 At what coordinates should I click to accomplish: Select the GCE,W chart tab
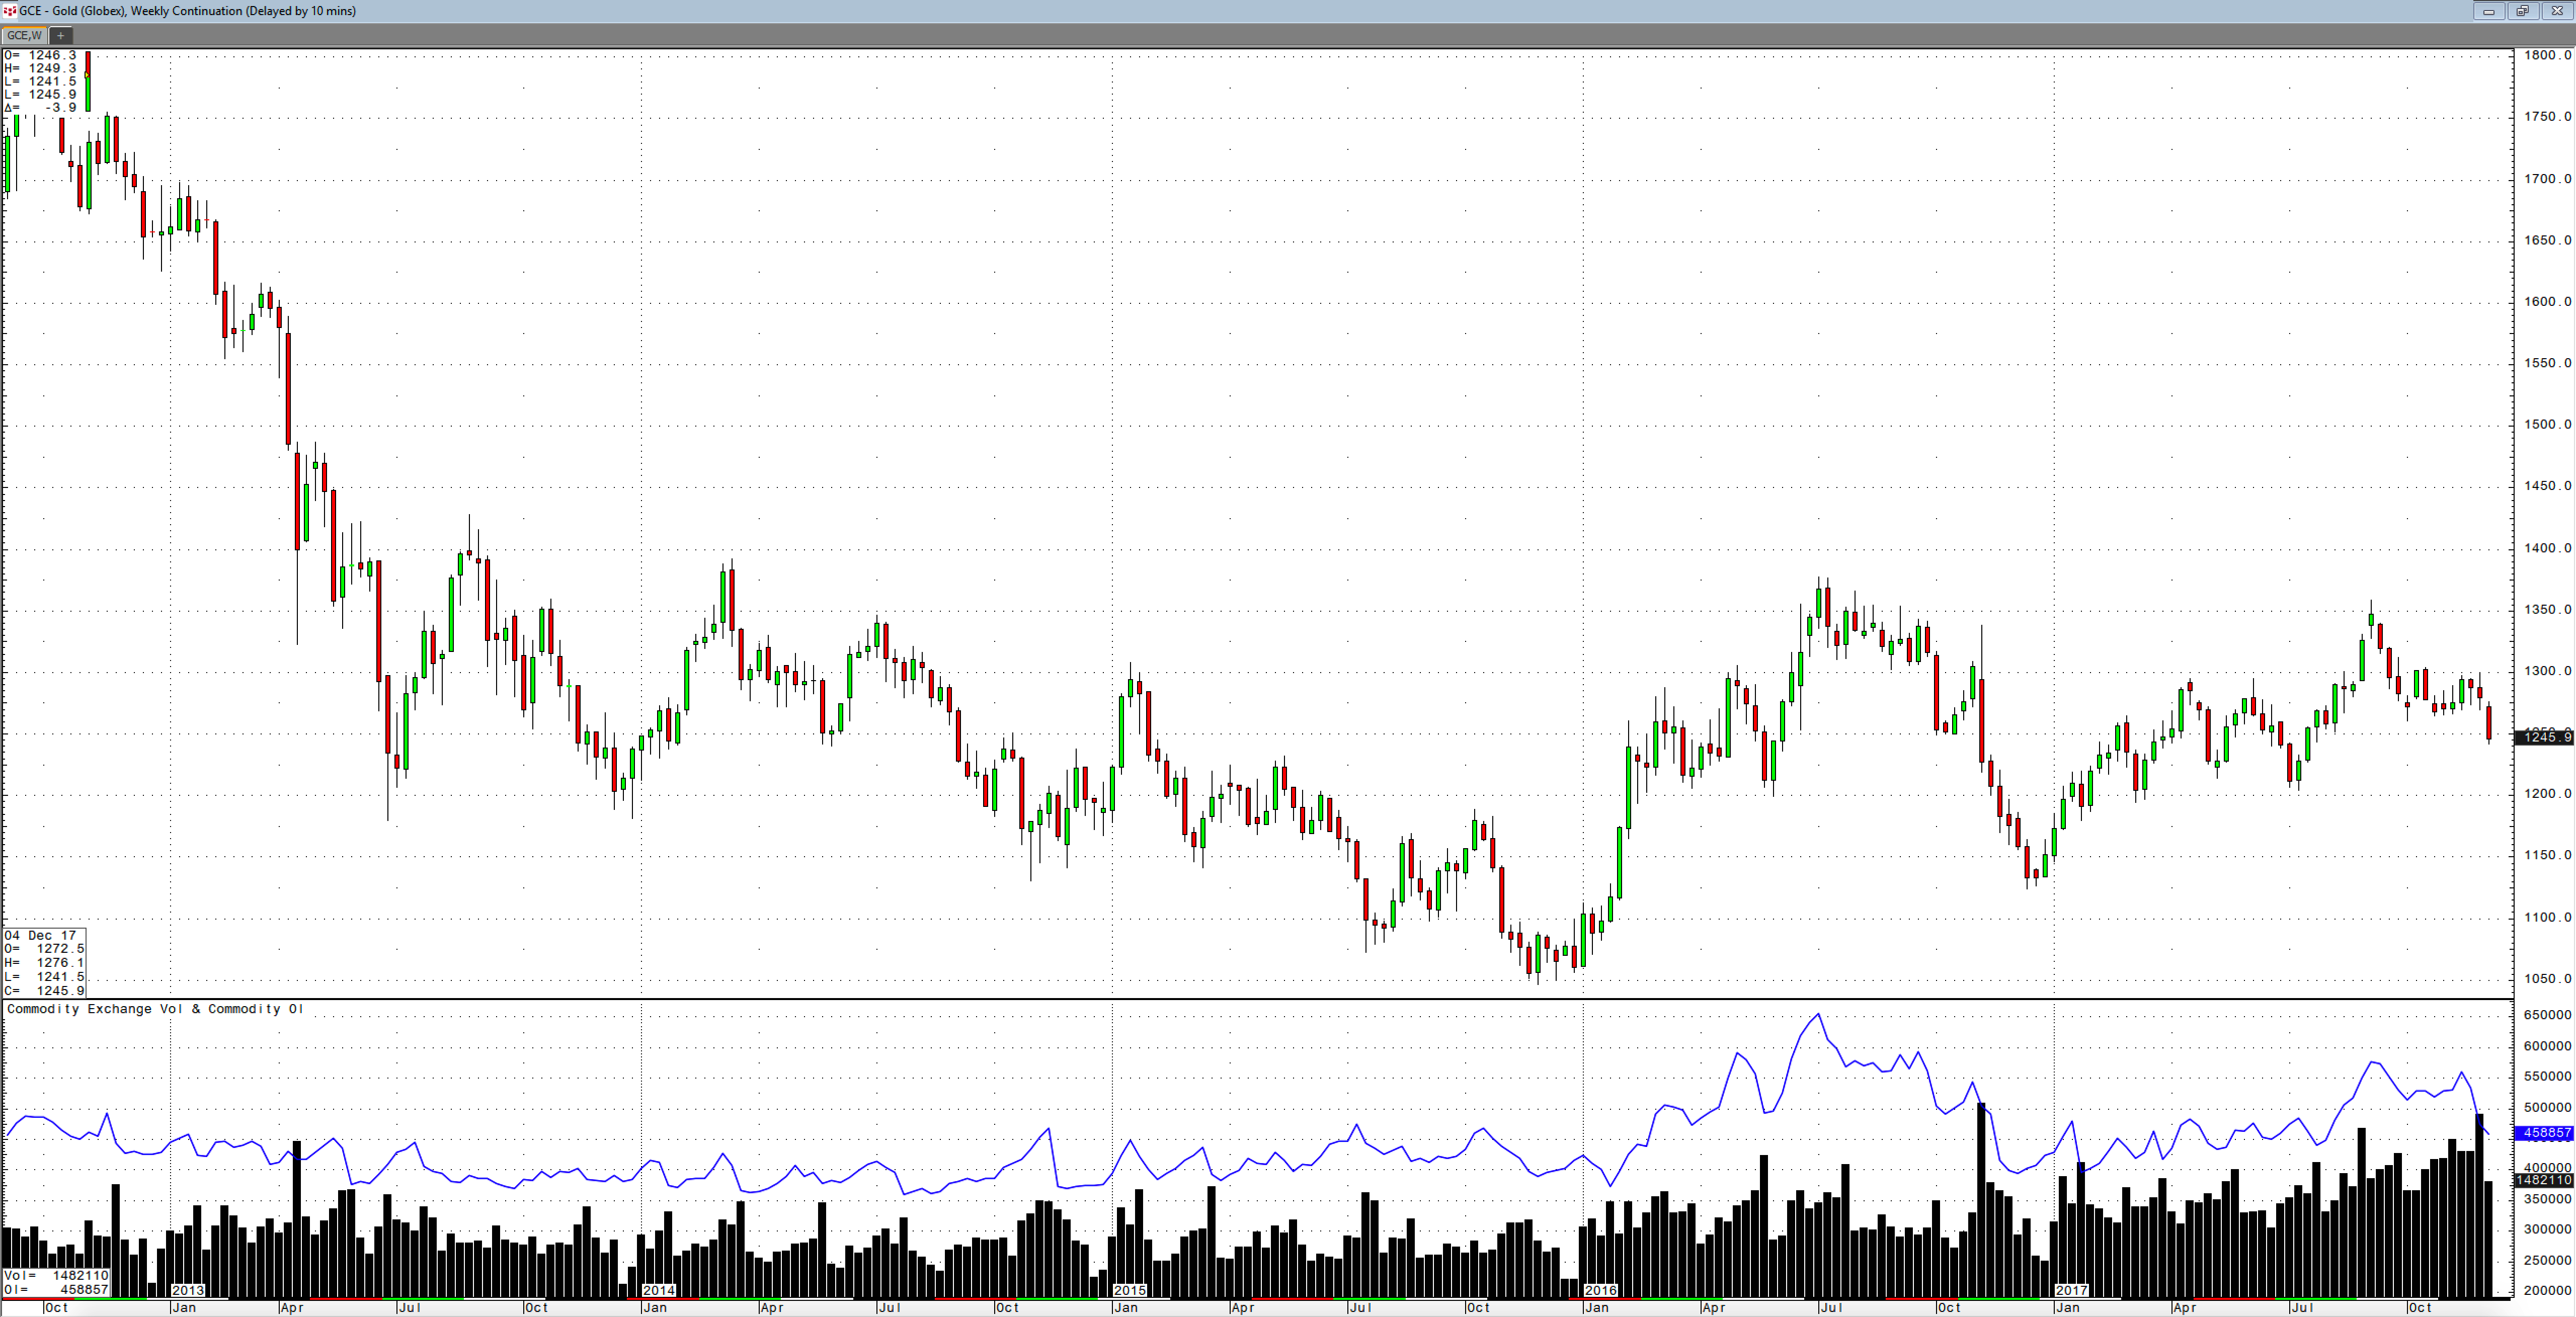point(24,35)
